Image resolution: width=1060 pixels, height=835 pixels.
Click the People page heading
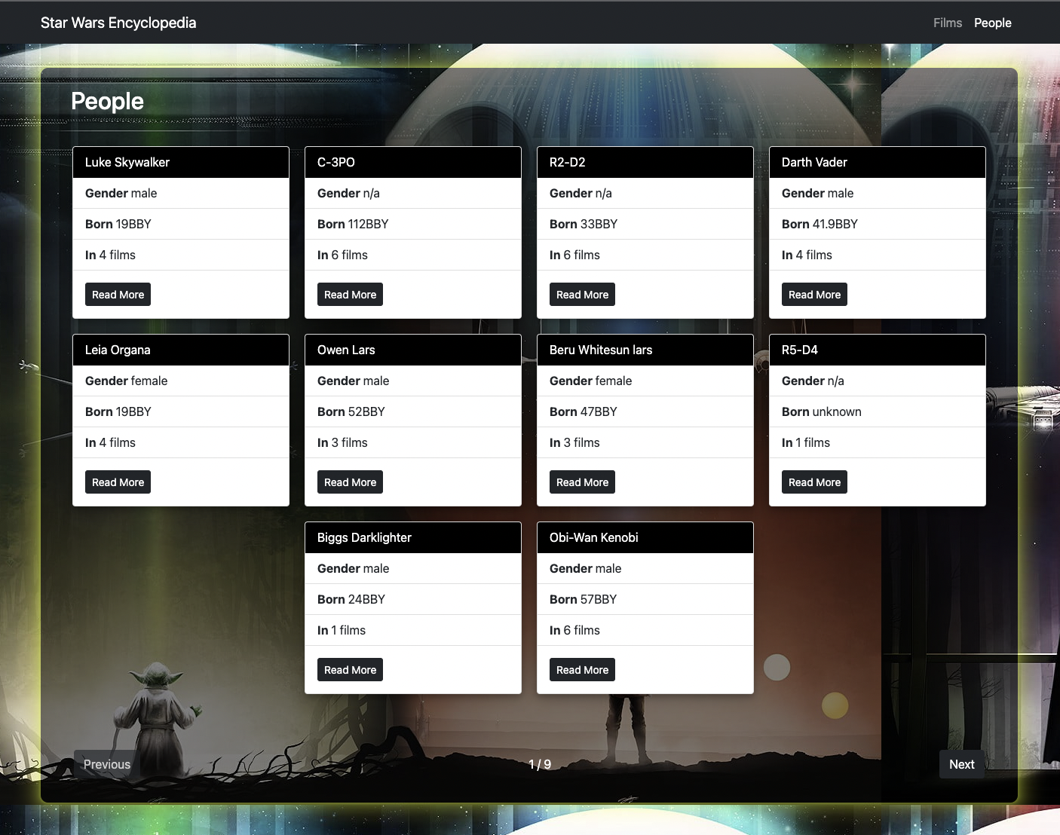(107, 101)
